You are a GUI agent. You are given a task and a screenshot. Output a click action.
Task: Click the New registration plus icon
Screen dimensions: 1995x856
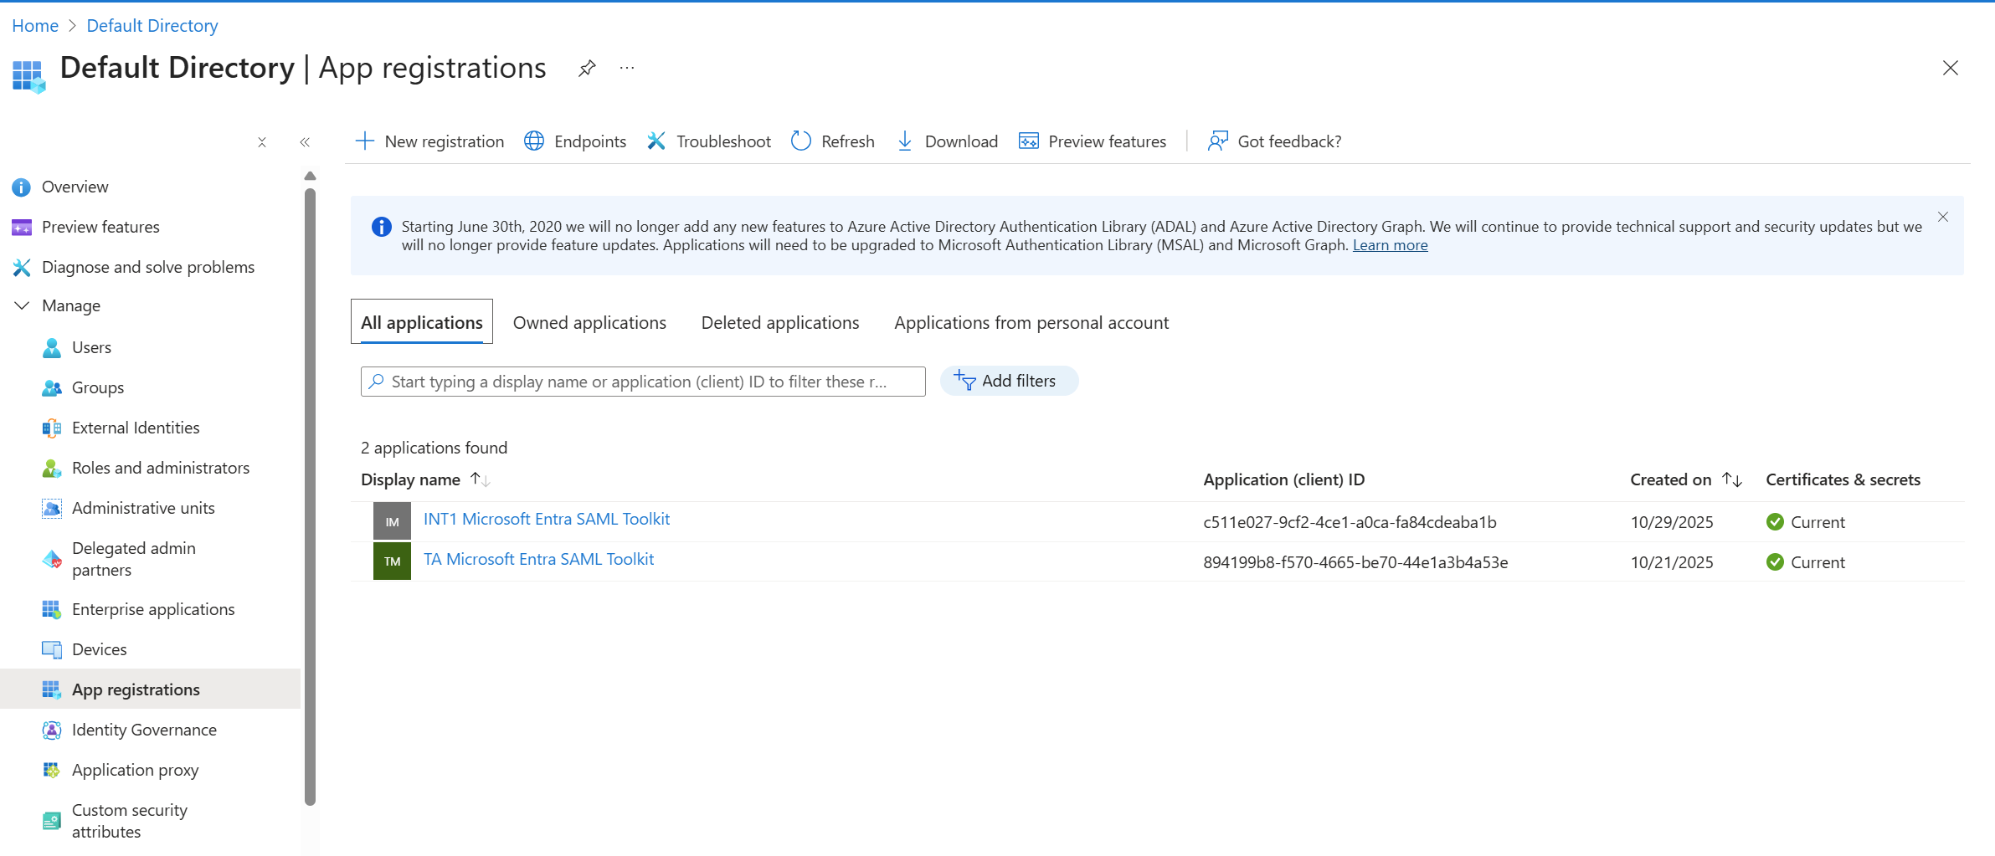coord(364,141)
